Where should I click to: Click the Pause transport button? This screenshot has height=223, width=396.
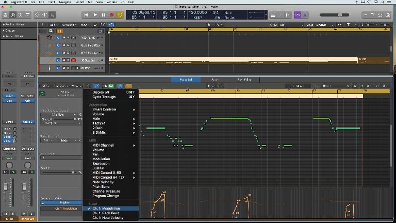click(x=104, y=15)
